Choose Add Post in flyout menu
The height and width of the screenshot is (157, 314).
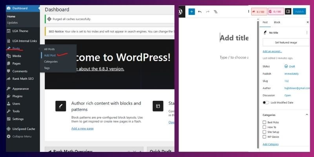50,55
